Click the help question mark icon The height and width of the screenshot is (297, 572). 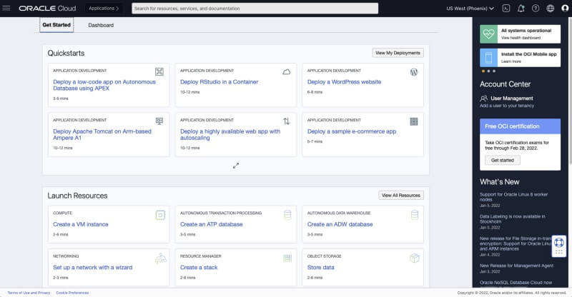click(536, 8)
